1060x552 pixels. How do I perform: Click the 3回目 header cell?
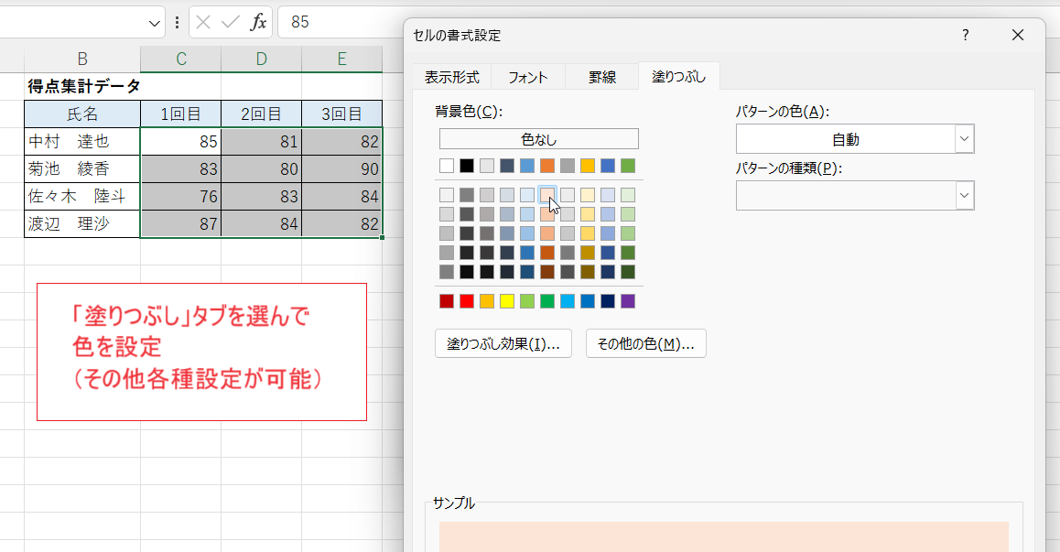[x=341, y=114]
